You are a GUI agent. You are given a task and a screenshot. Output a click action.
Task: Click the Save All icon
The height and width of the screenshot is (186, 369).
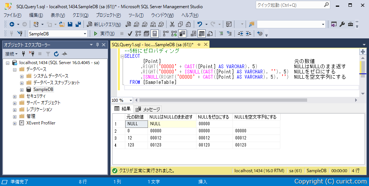(78, 24)
